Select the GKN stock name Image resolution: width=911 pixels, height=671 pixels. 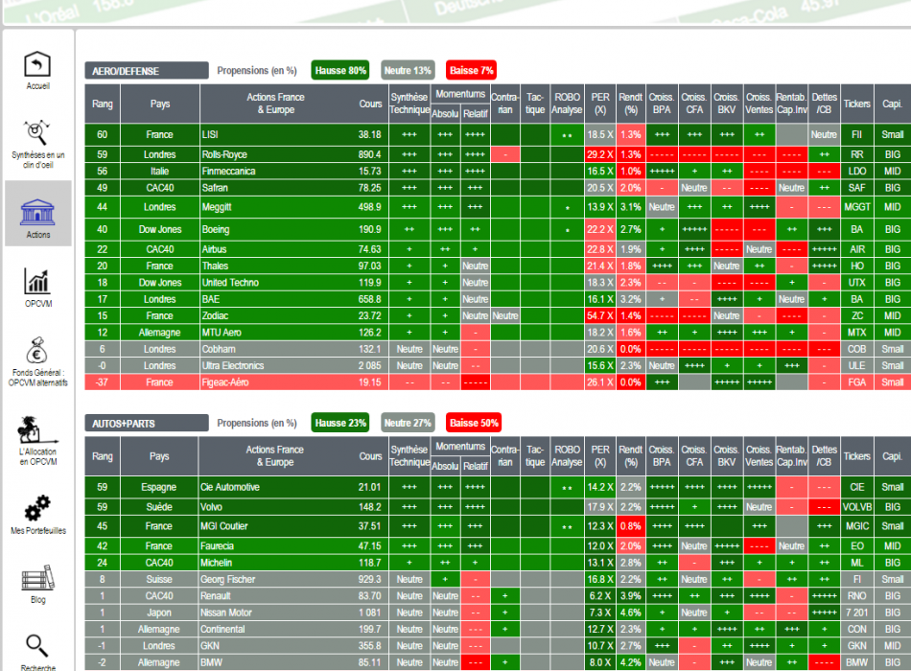pyautogui.click(x=210, y=646)
